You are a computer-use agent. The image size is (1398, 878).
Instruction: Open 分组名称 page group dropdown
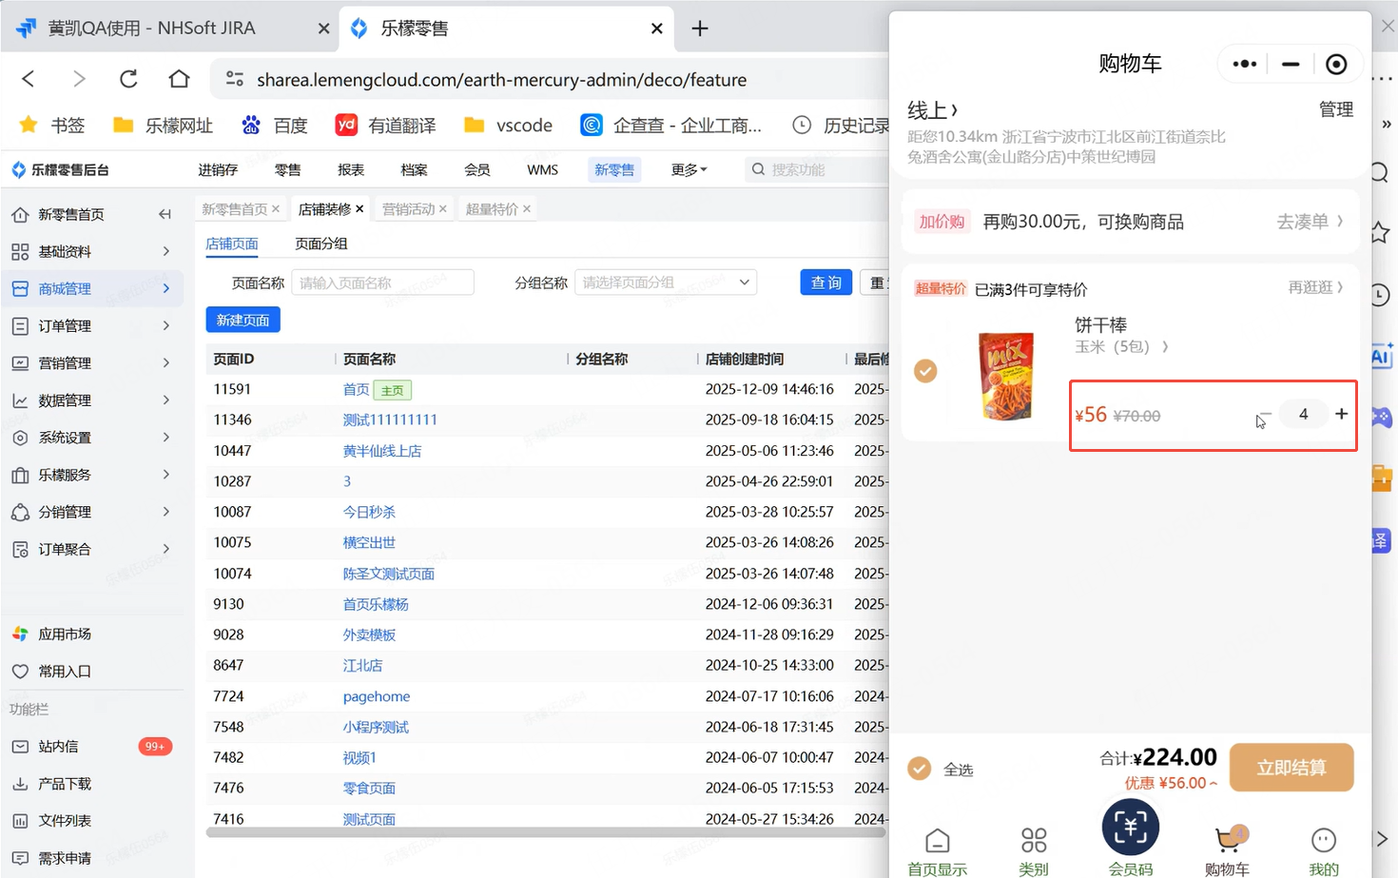point(666,283)
